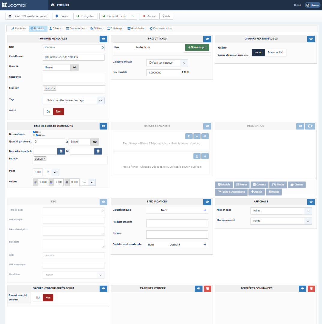
Task: Open the SEO Condition dropdown
Action: pos(74,275)
